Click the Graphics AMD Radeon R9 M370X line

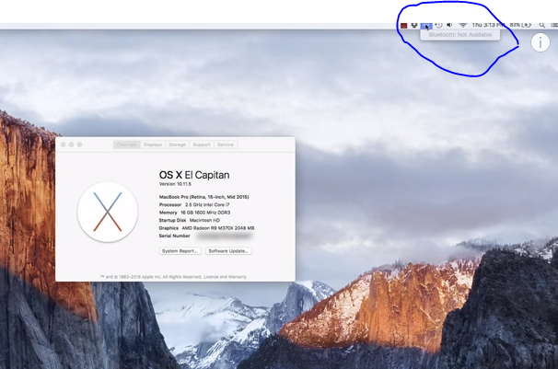[206, 228]
